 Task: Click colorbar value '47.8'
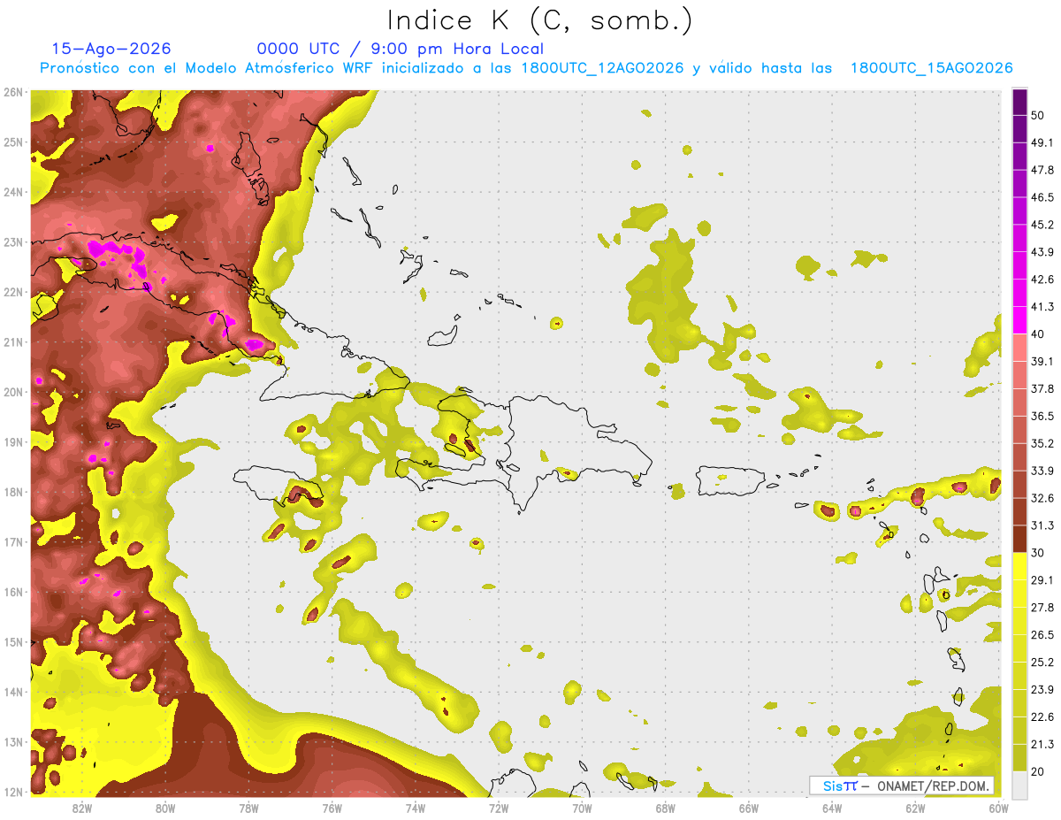tap(1042, 170)
